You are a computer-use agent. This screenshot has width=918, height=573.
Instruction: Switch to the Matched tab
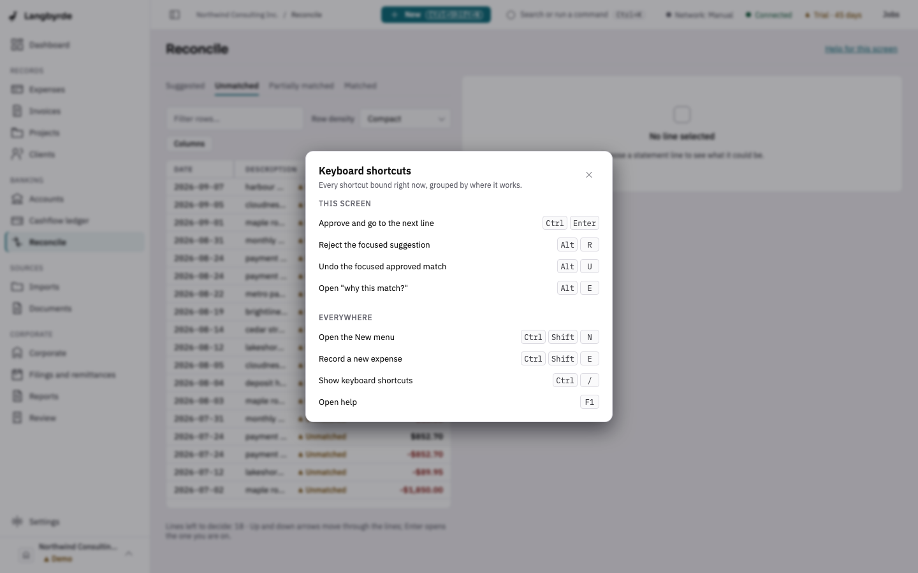pyautogui.click(x=360, y=86)
